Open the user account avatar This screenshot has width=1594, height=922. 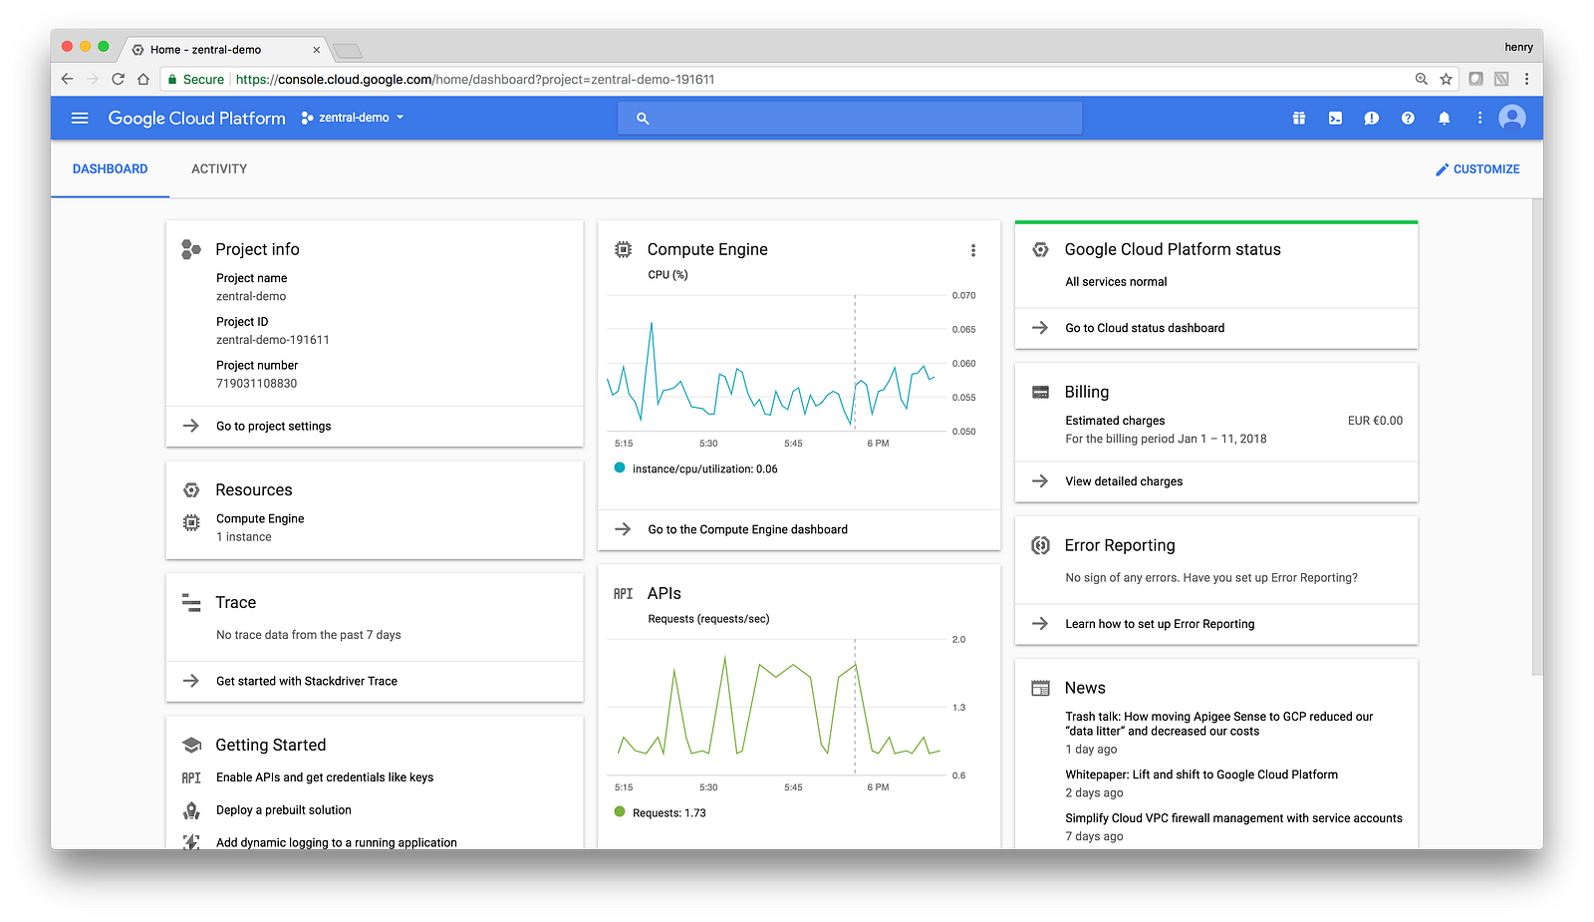(x=1512, y=118)
